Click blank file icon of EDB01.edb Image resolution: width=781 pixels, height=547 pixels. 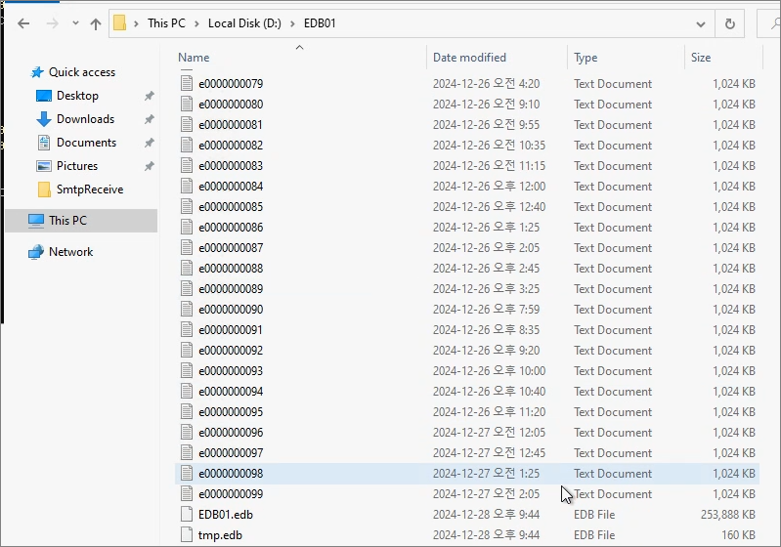click(187, 514)
